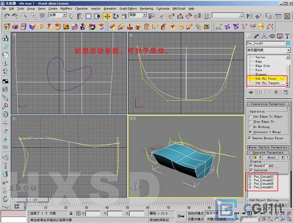Select Face level in modifier stack
Image resolution: width=293 pixels, height=223 pixels.
[259, 70]
